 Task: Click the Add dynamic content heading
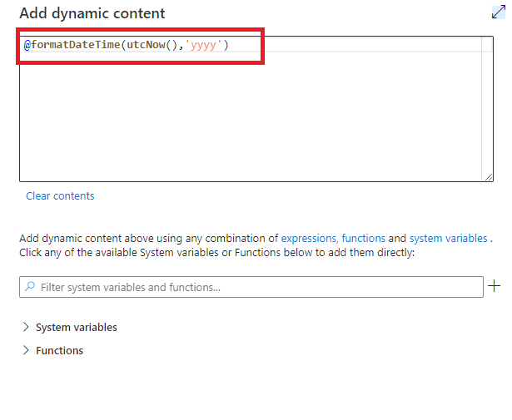click(92, 13)
